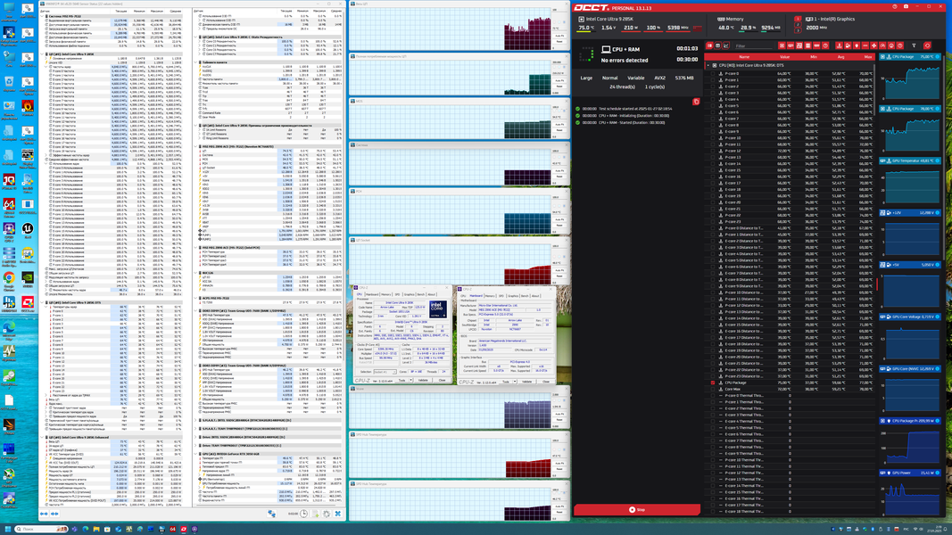Click Close button in CPU-Z Mainboard window
This screenshot has height=535, width=952.
546,382
